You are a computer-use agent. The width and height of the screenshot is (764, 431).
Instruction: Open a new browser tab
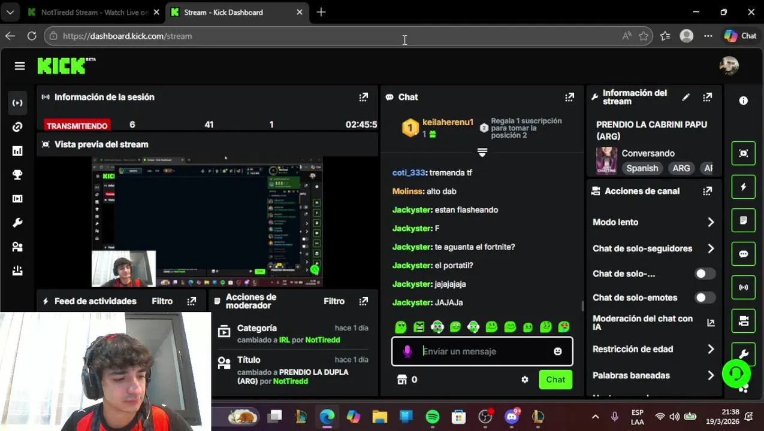tap(321, 12)
